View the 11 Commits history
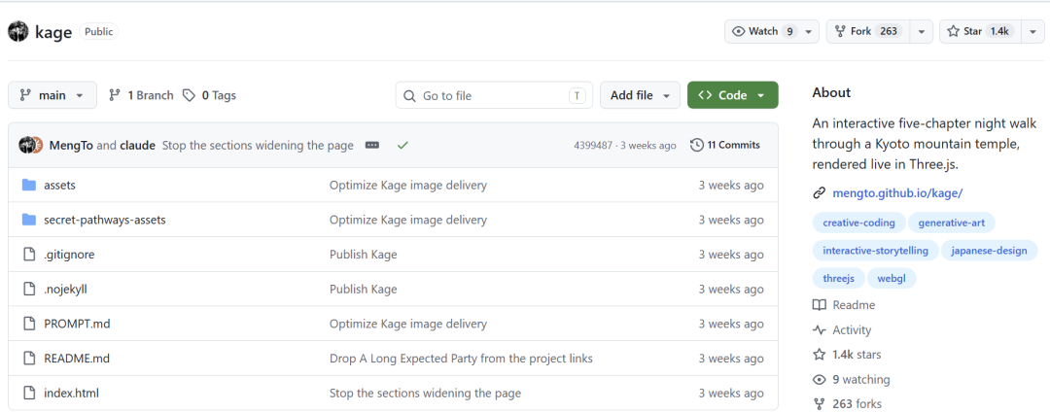Screen dimensions: 1050x412 725,145
